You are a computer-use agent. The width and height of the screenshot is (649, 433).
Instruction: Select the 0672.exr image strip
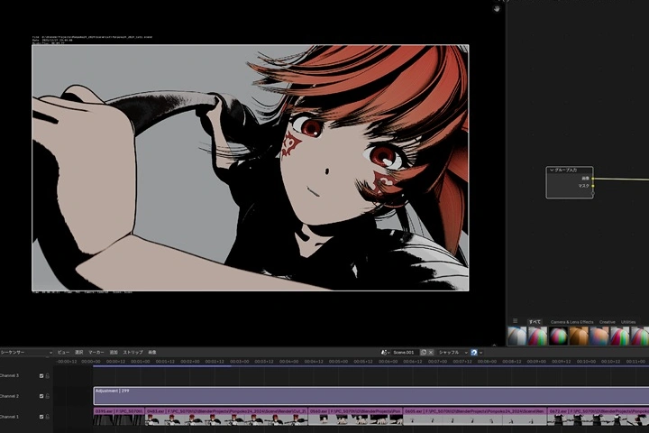point(599,417)
